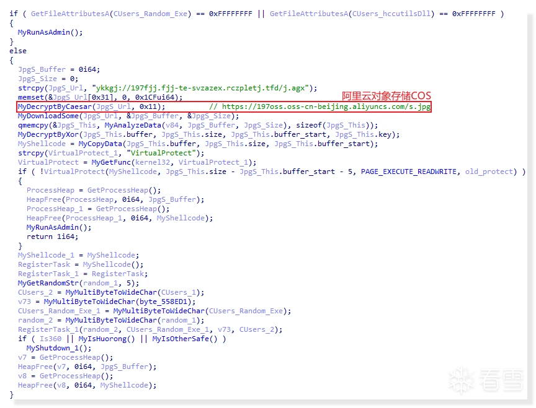
Task: Select MyDecryptByXor function call
Action: [x=48, y=134]
